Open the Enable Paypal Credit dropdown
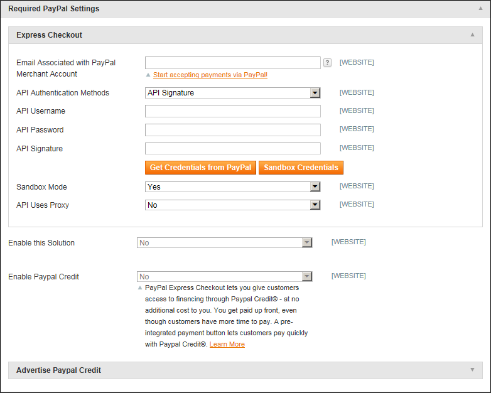The width and height of the screenshot is (491, 393). click(x=225, y=276)
